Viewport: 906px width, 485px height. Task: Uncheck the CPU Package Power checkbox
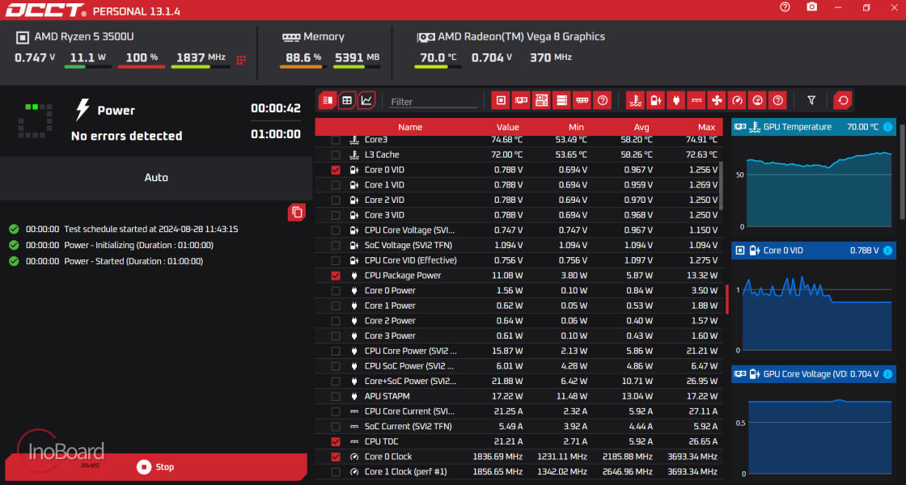(x=336, y=276)
